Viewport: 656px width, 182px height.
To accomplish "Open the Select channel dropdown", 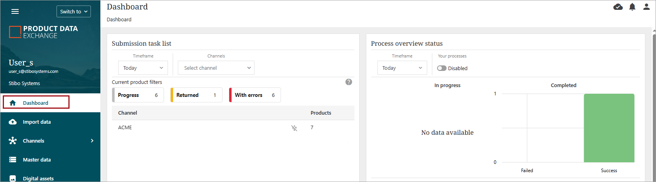I will [216, 68].
